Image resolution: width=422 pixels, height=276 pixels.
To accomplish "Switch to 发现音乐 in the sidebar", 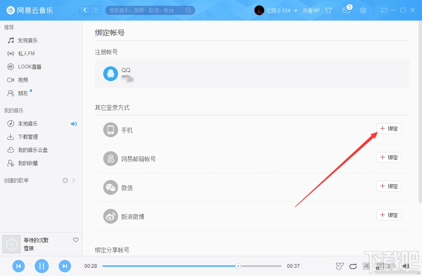I will pyautogui.click(x=26, y=40).
